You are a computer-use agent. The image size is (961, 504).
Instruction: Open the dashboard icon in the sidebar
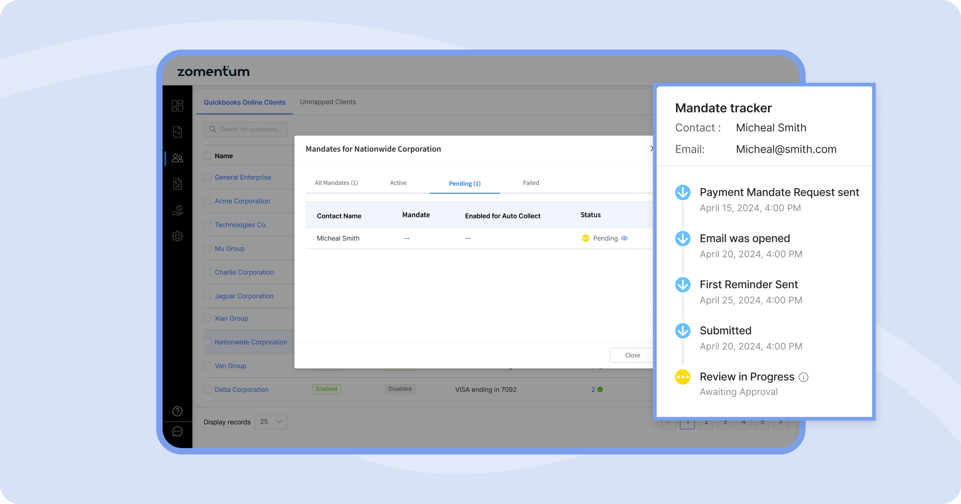[x=177, y=105]
